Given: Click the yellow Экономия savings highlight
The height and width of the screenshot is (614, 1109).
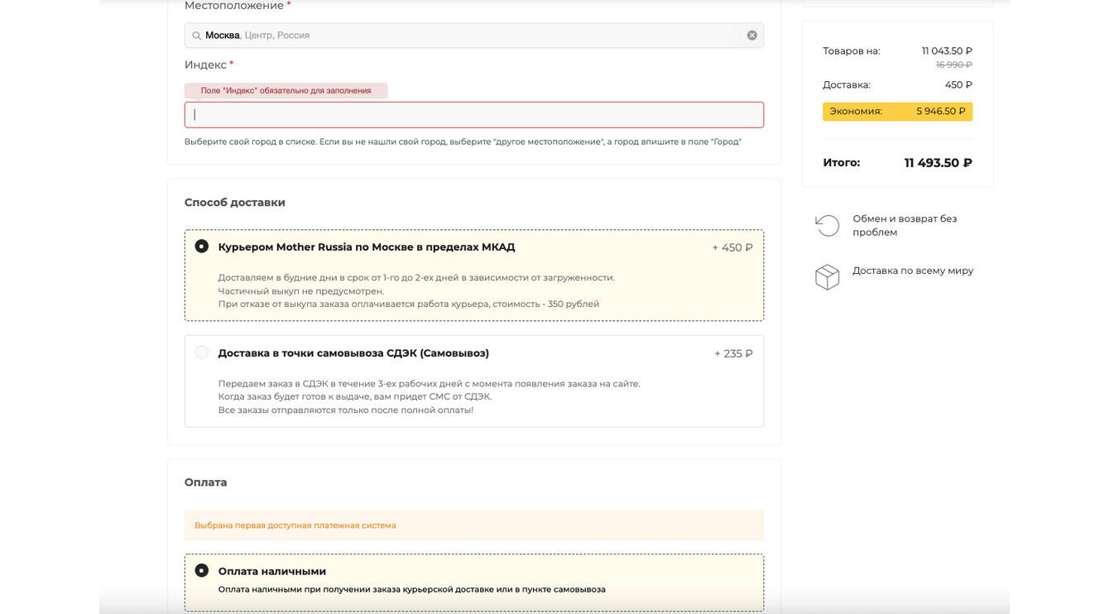Looking at the screenshot, I should coord(897,112).
